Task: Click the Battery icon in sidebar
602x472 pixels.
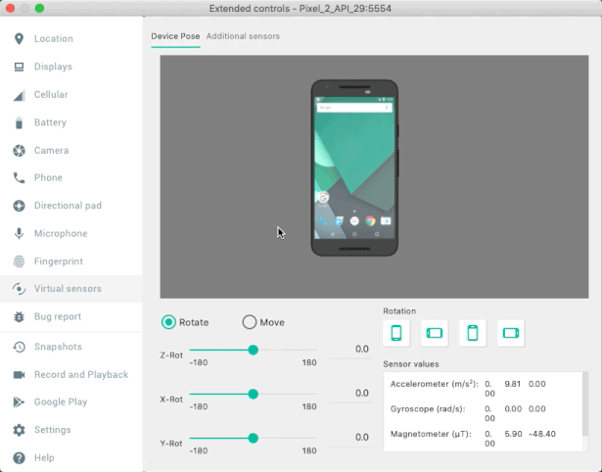Action: tap(19, 123)
